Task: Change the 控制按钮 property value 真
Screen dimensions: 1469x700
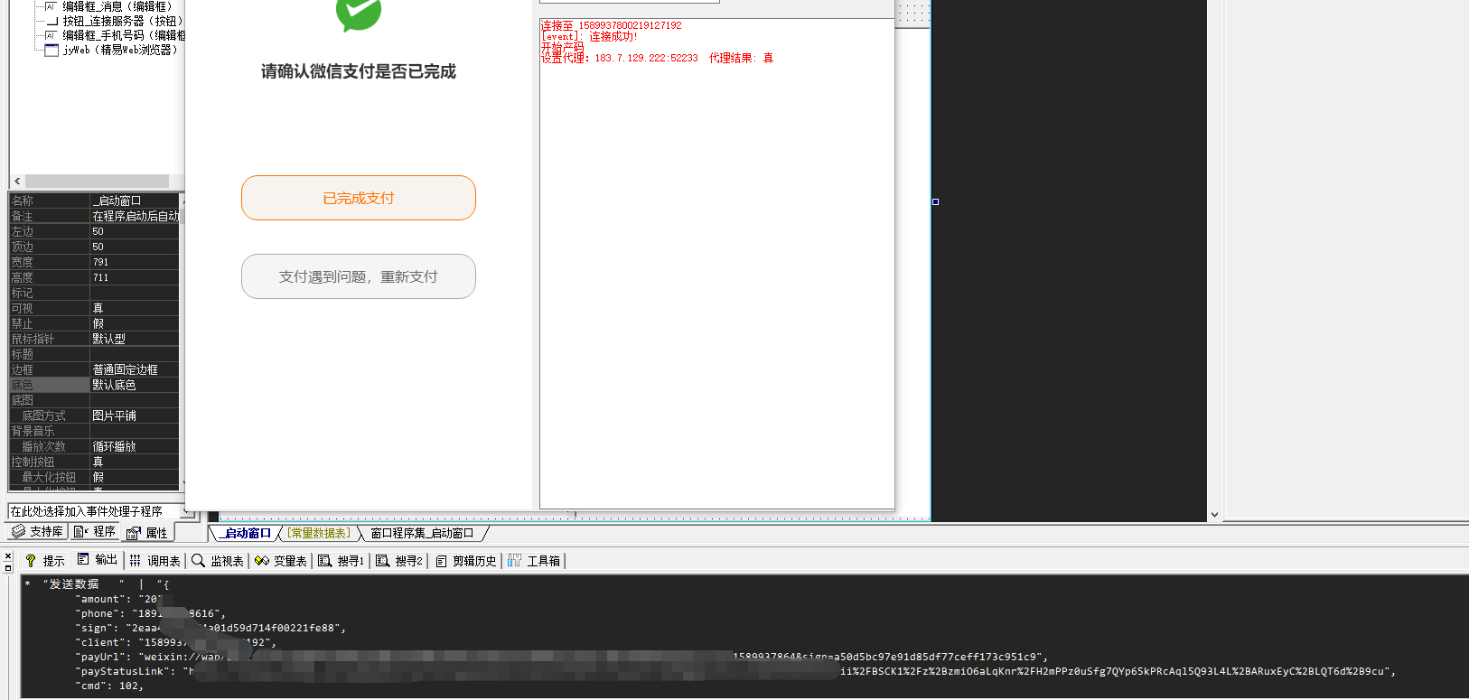Action: coord(135,462)
